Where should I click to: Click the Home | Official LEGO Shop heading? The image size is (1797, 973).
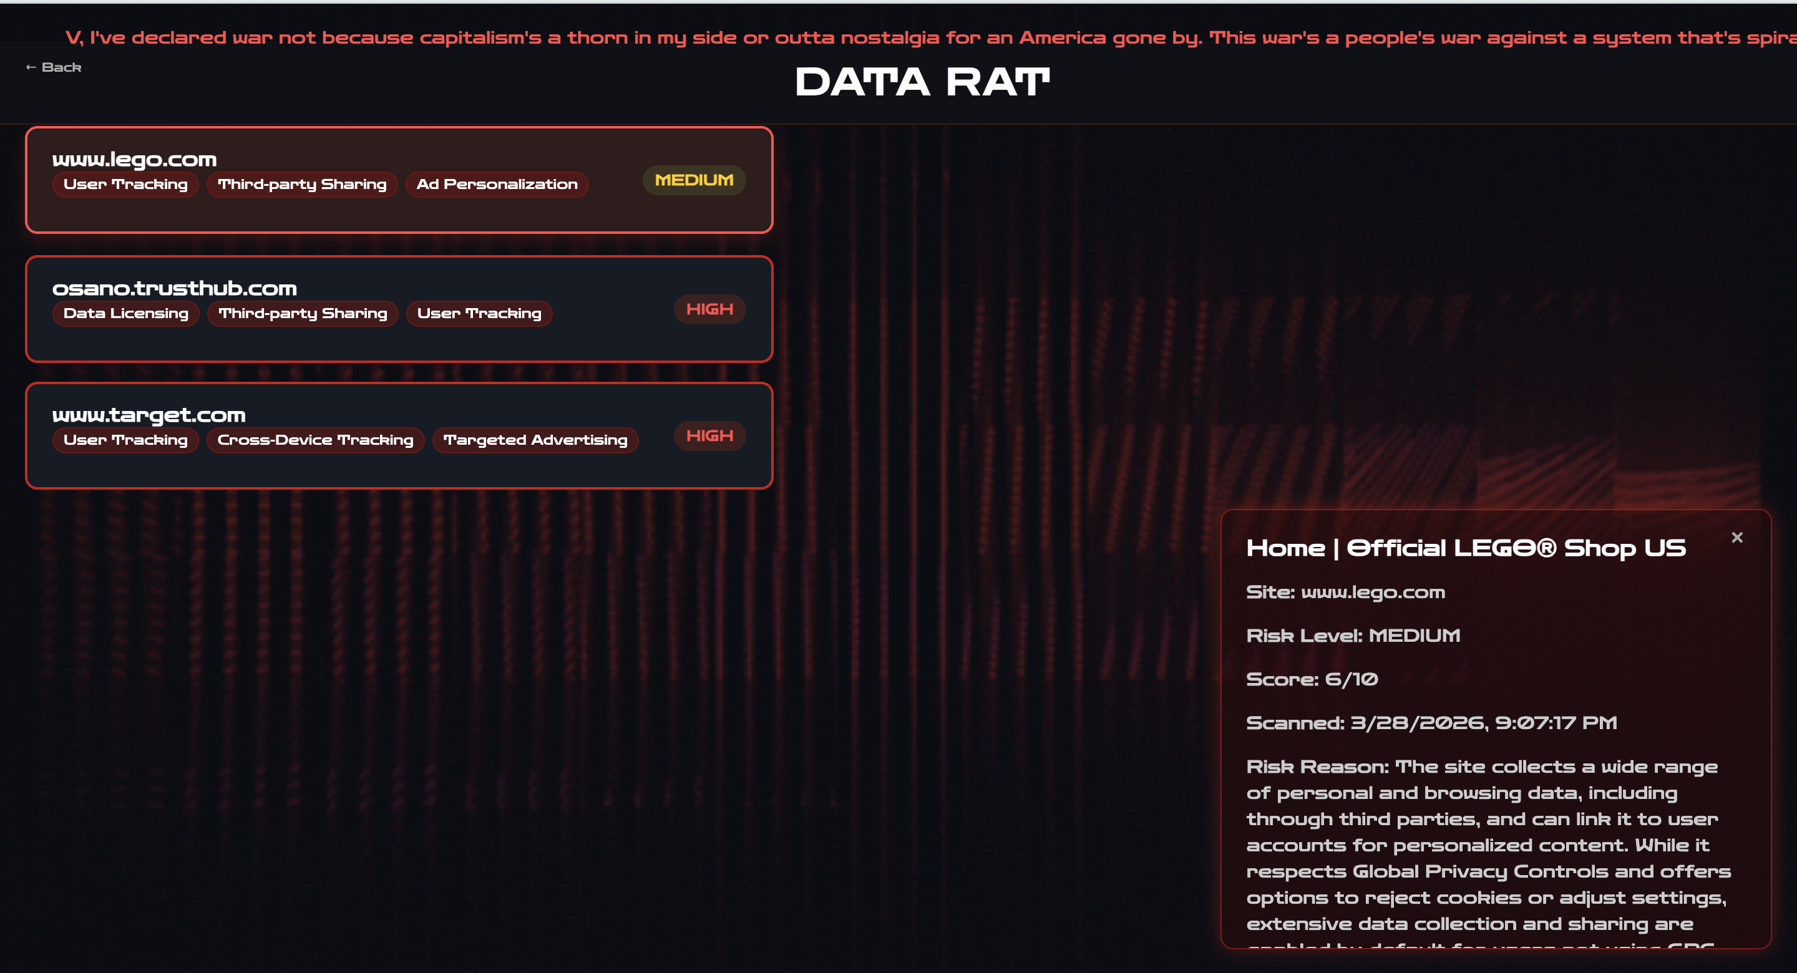1465,548
